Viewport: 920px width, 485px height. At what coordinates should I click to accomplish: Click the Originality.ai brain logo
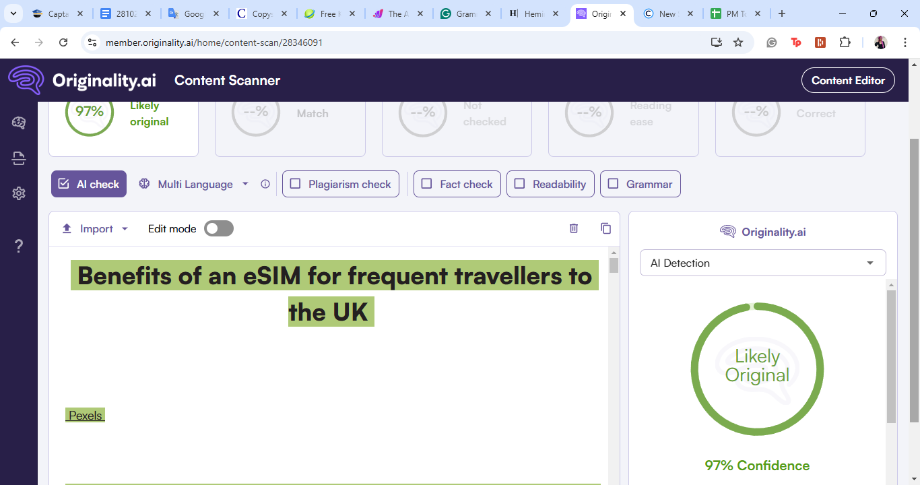click(x=26, y=80)
